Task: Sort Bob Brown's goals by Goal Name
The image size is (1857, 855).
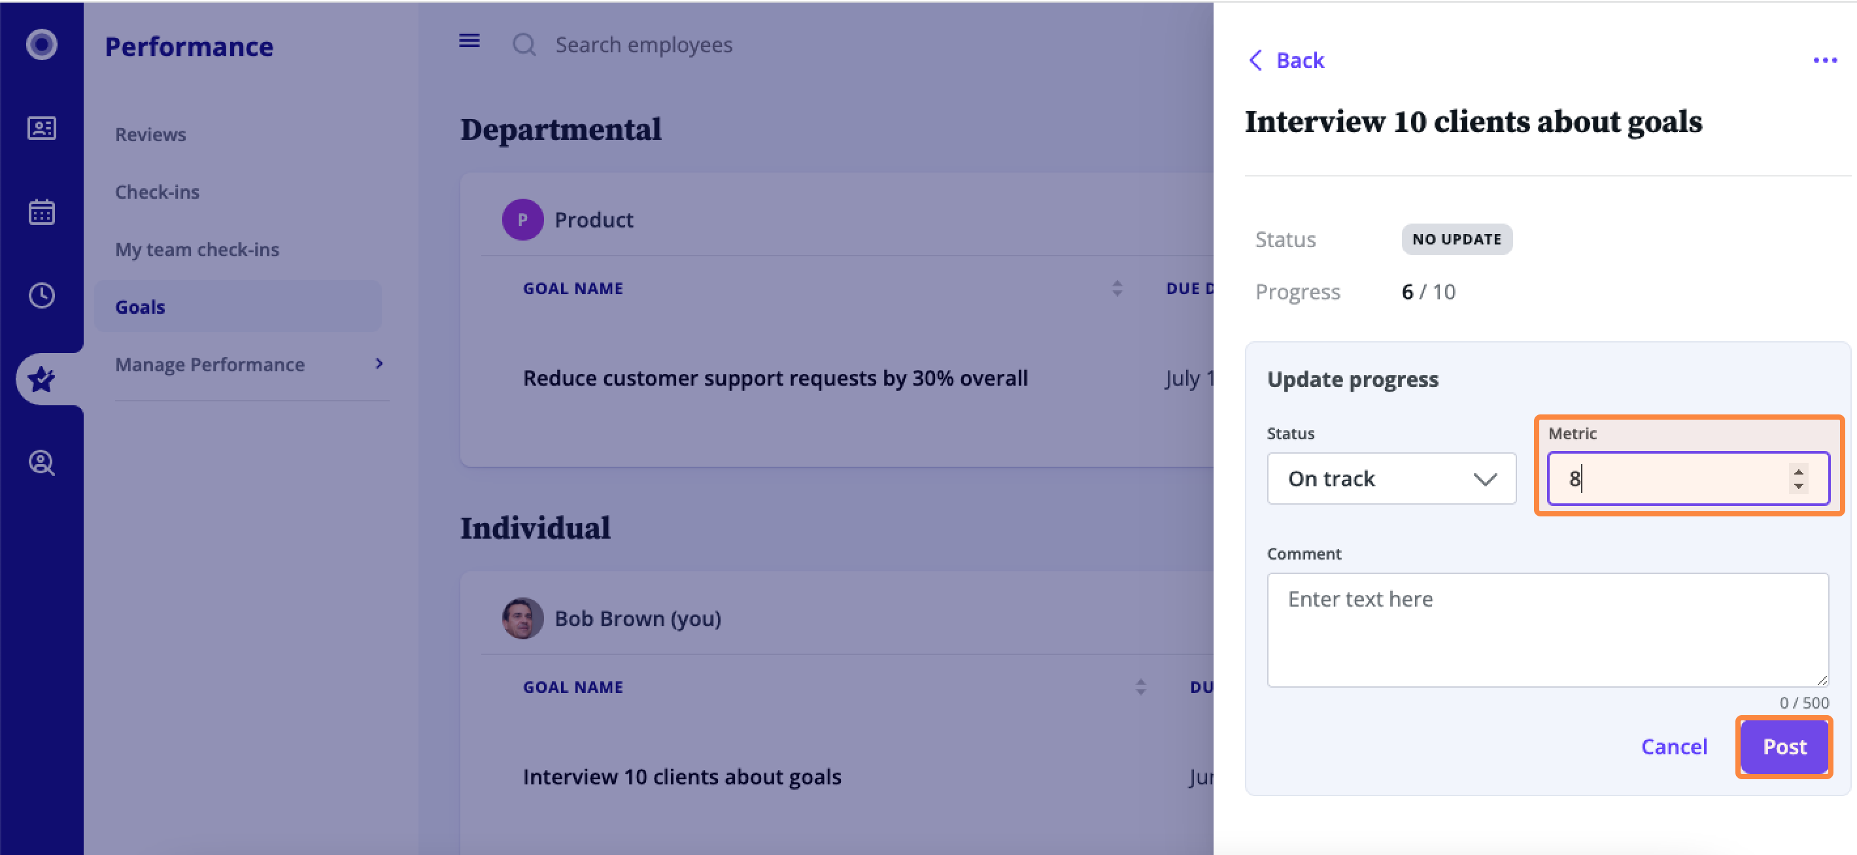Action: click(x=1140, y=687)
